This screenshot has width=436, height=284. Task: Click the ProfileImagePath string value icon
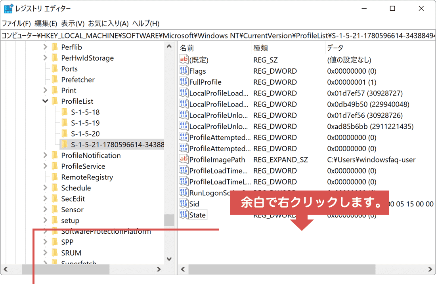(x=184, y=159)
